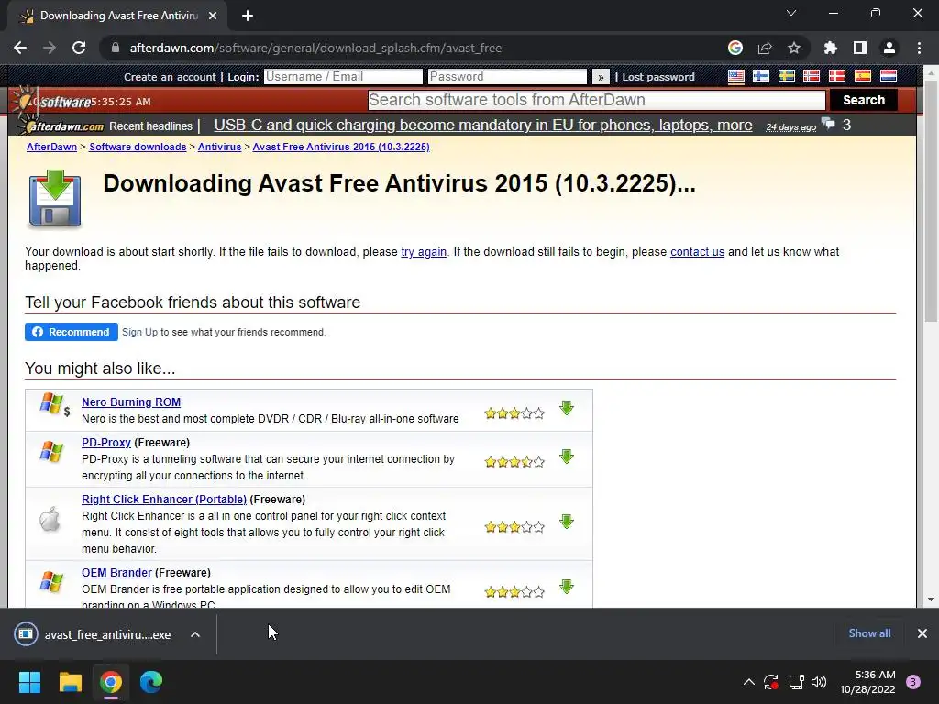The width and height of the screenshot is (939, 704).
Task: Open the taskbar clock and date
Action: point(867,682)
